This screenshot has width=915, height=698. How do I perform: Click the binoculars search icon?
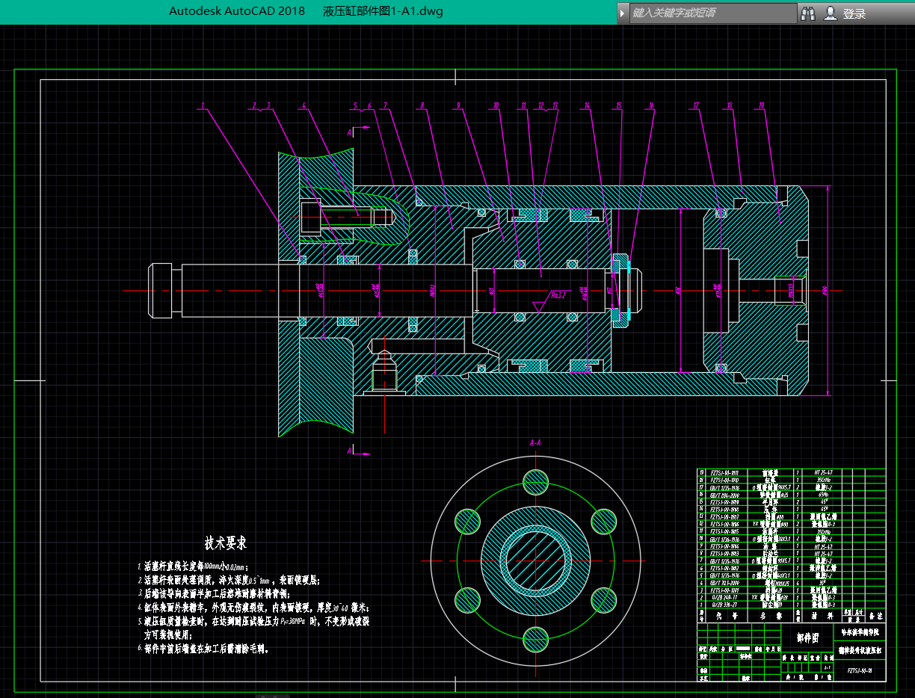click(x=807, y=13)
